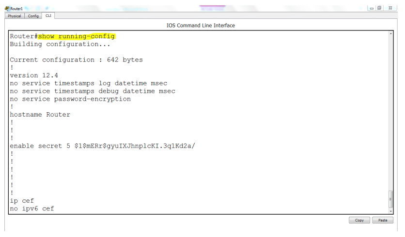405x237 pixels.
Task: Click the 'hostname Router' line
Action: coord(40,115)
